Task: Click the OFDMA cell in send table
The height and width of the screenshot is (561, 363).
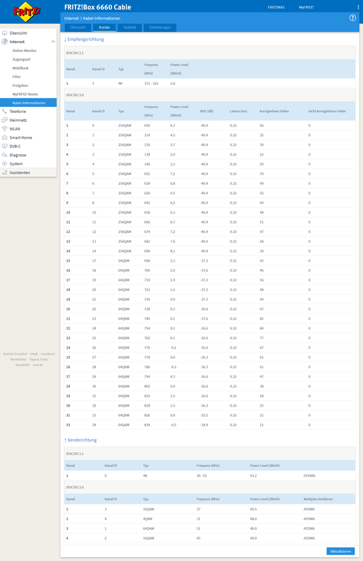Action: 309,476
